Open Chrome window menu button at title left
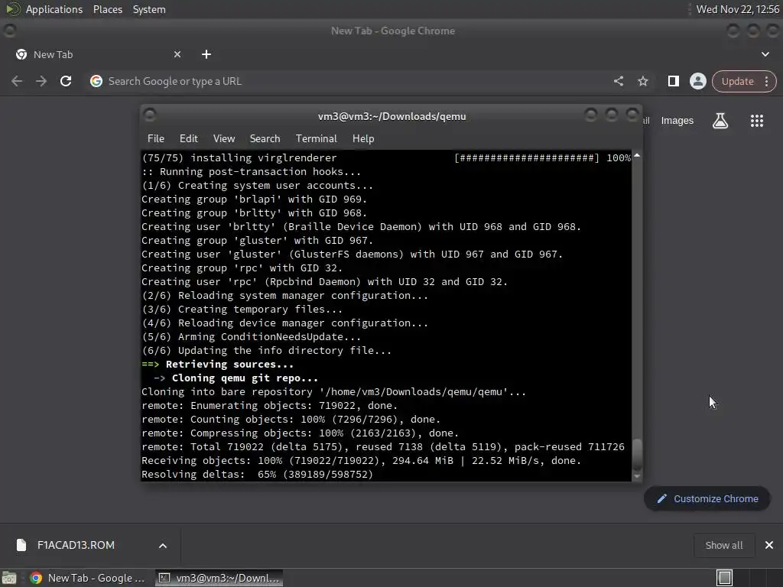 coord(9,31)
